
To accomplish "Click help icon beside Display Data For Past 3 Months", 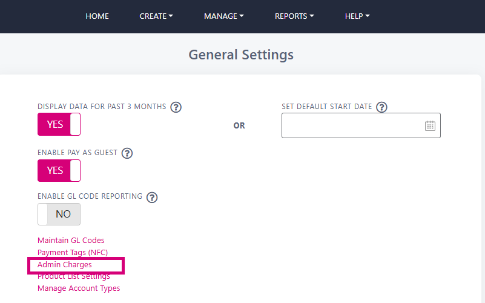I will [176, 107].
